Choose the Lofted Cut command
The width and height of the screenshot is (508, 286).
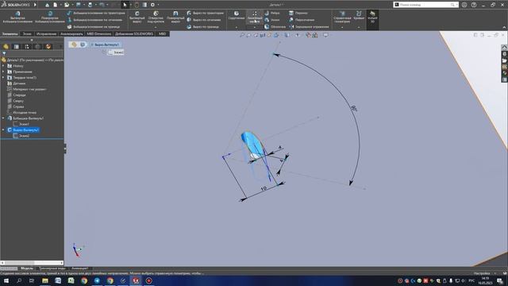pyautogui.click(x=204, y=20)
